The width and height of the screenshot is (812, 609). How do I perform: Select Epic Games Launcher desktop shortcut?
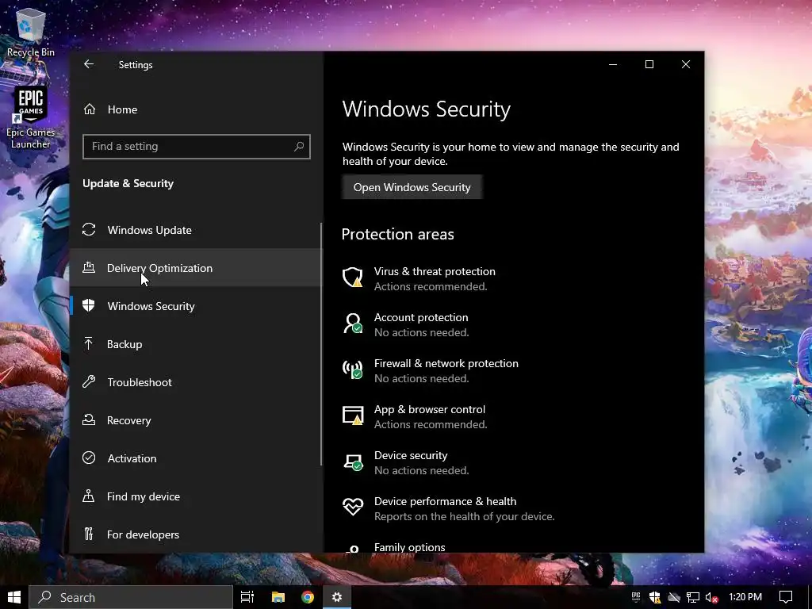(x=31, y=118)
